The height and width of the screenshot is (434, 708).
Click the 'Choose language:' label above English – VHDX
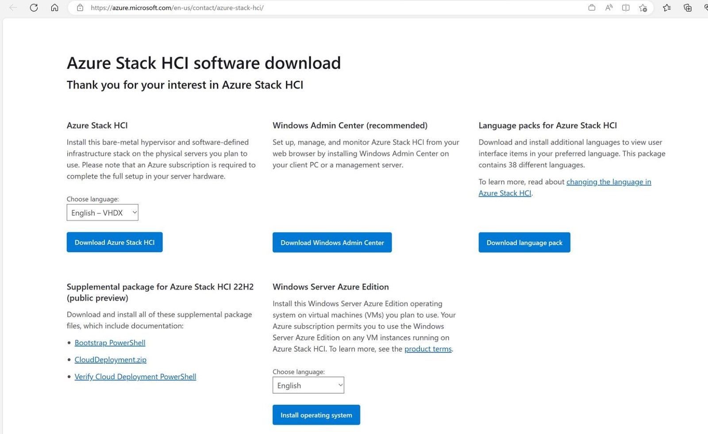click(x=93, y=199)
